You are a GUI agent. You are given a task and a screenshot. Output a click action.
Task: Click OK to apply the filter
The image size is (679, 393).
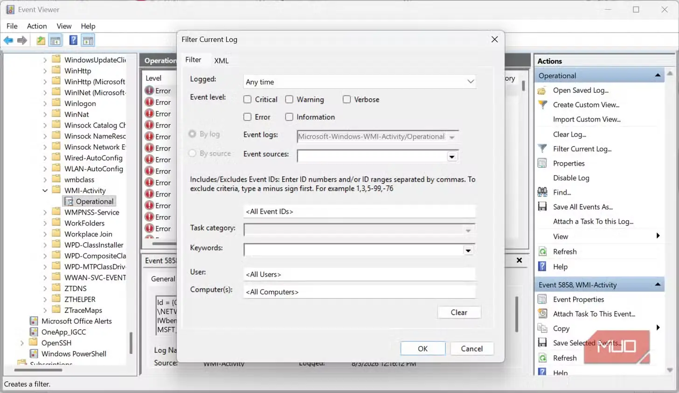[423, 349]
